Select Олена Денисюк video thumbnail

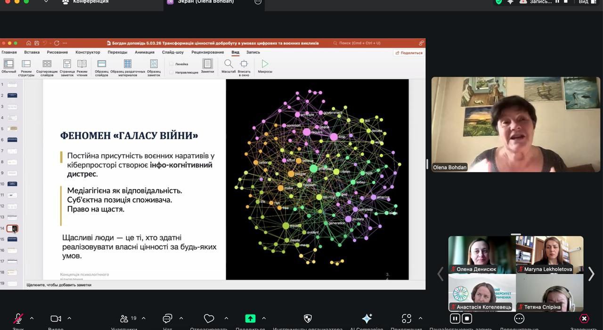pos(481,255)
